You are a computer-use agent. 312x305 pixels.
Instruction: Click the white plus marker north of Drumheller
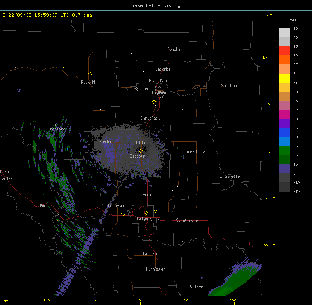coord(222,136)
